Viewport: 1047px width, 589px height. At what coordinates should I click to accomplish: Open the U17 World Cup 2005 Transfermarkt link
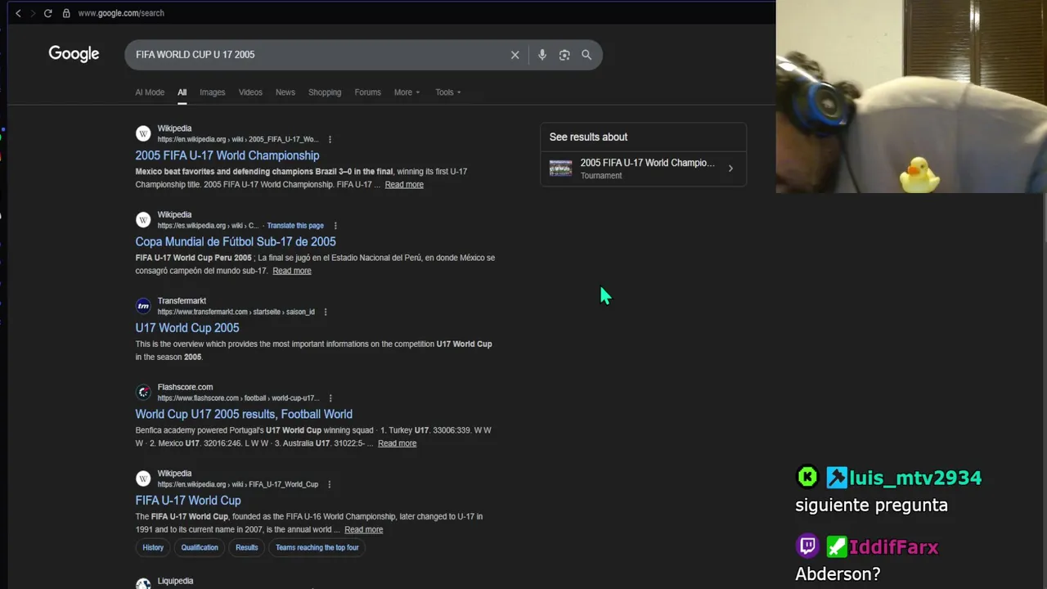click(x=187, y=328)
